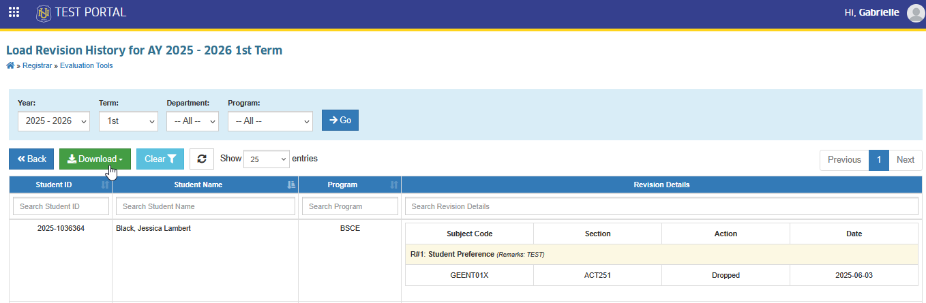Viewport: 926px width, 303px height.
Task: Focus the Search Student ID field
Action: pyautogui.click(x=61, y=206)
